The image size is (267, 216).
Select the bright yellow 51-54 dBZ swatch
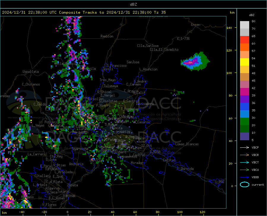244,62
